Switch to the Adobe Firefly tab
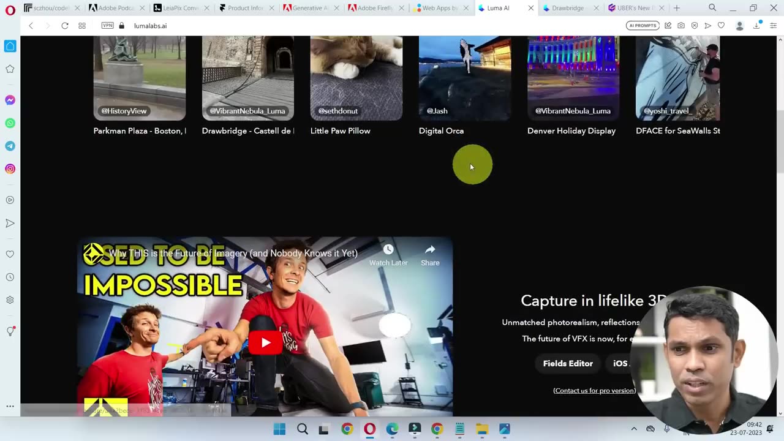 click(x=376, y=8)
